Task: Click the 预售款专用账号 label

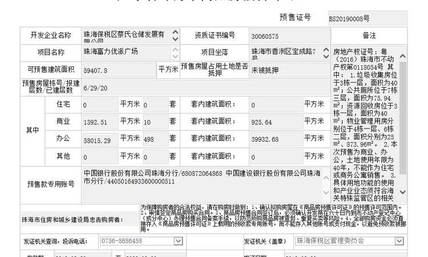Action: tap(51, 184)
